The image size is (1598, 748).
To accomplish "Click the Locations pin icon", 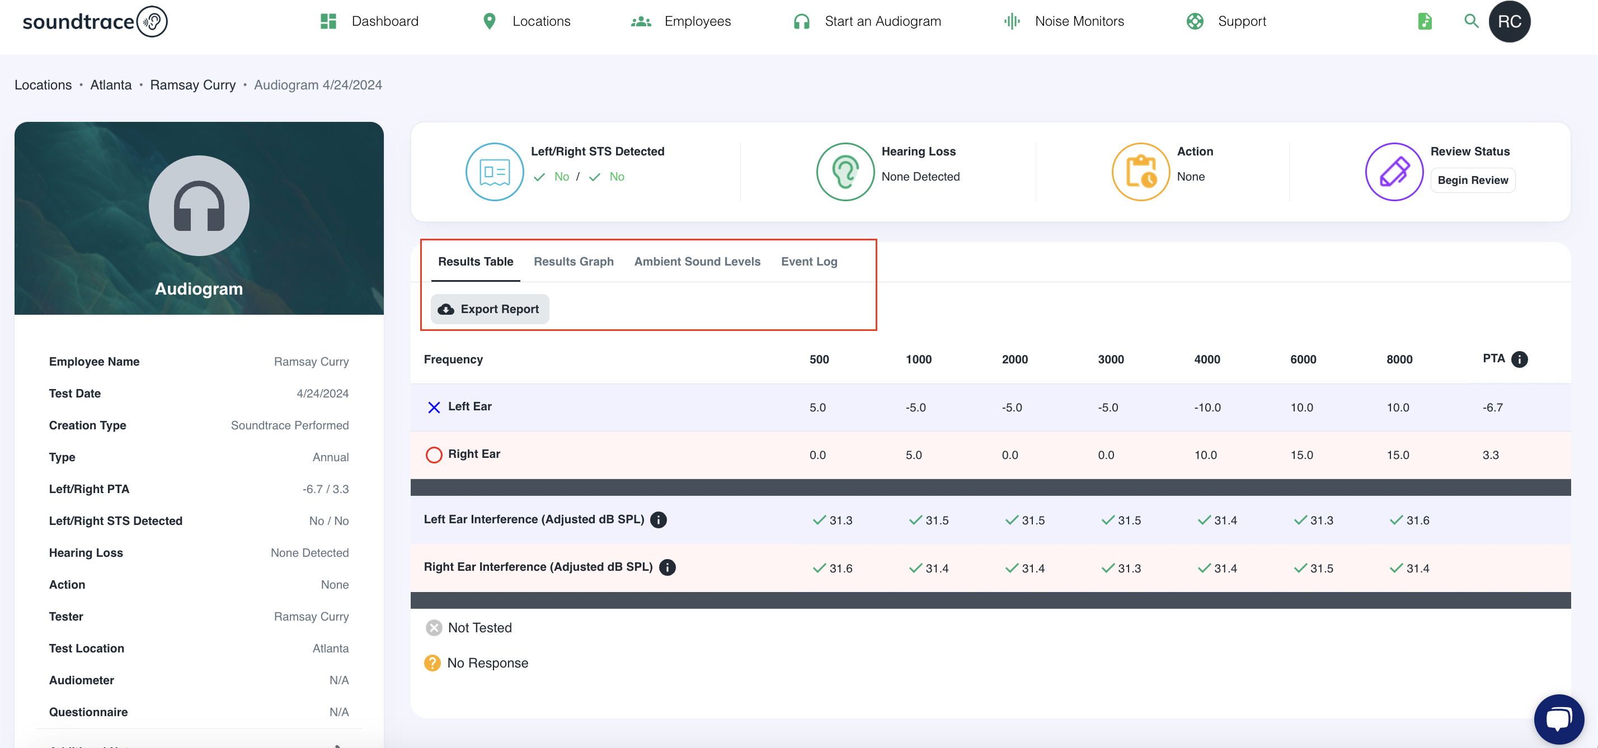I will pos(490,22).
